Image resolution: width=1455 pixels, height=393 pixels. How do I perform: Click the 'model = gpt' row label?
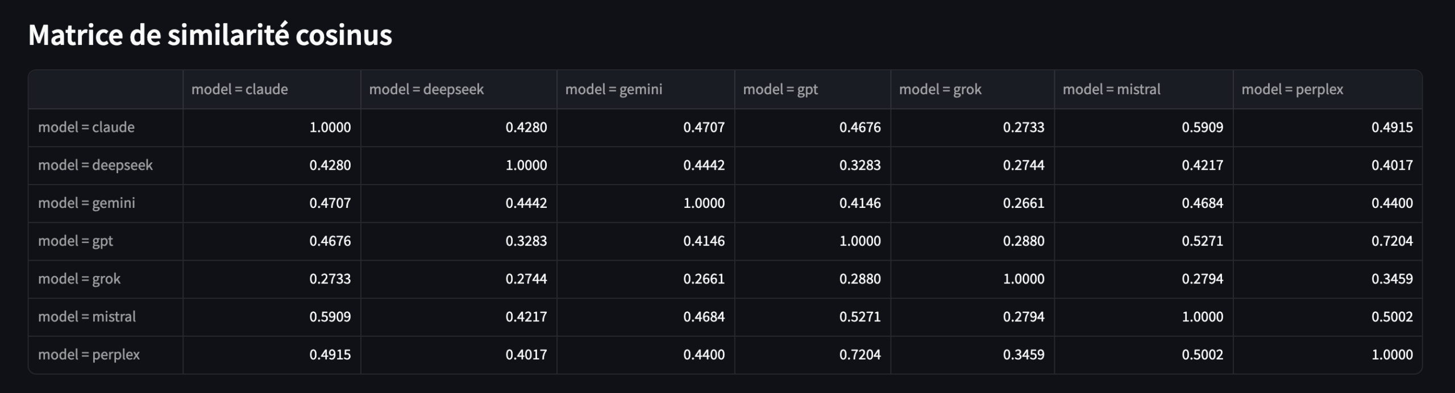pyautogui.click(x=76, y=241)
